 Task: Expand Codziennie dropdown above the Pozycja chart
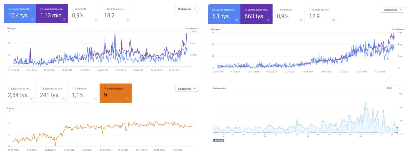tap(186, 89)
